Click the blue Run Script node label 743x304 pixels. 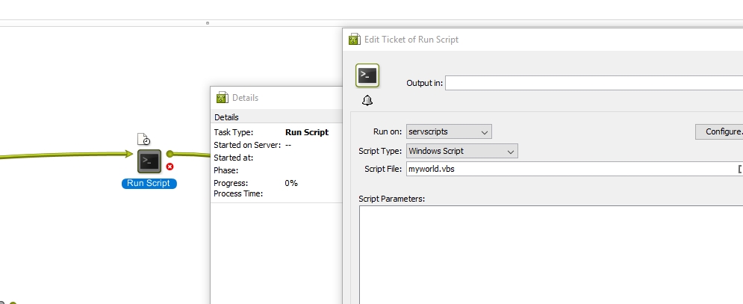click(x=149, y=183)
